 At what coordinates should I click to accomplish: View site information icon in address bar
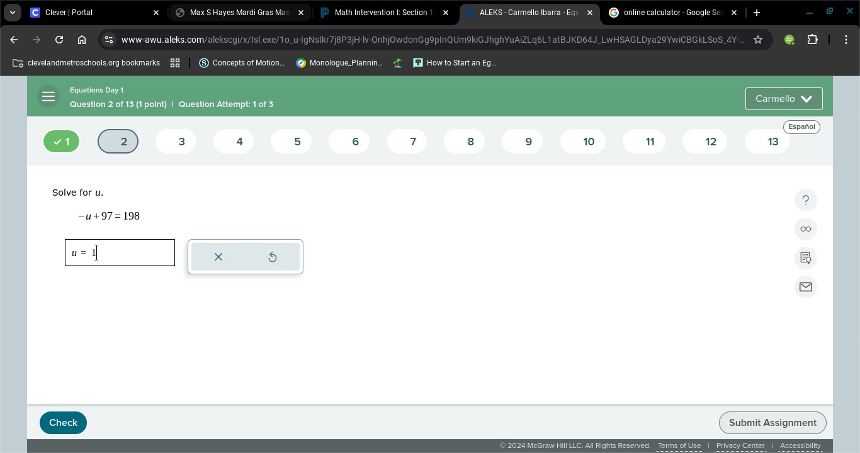pos(109,40)
